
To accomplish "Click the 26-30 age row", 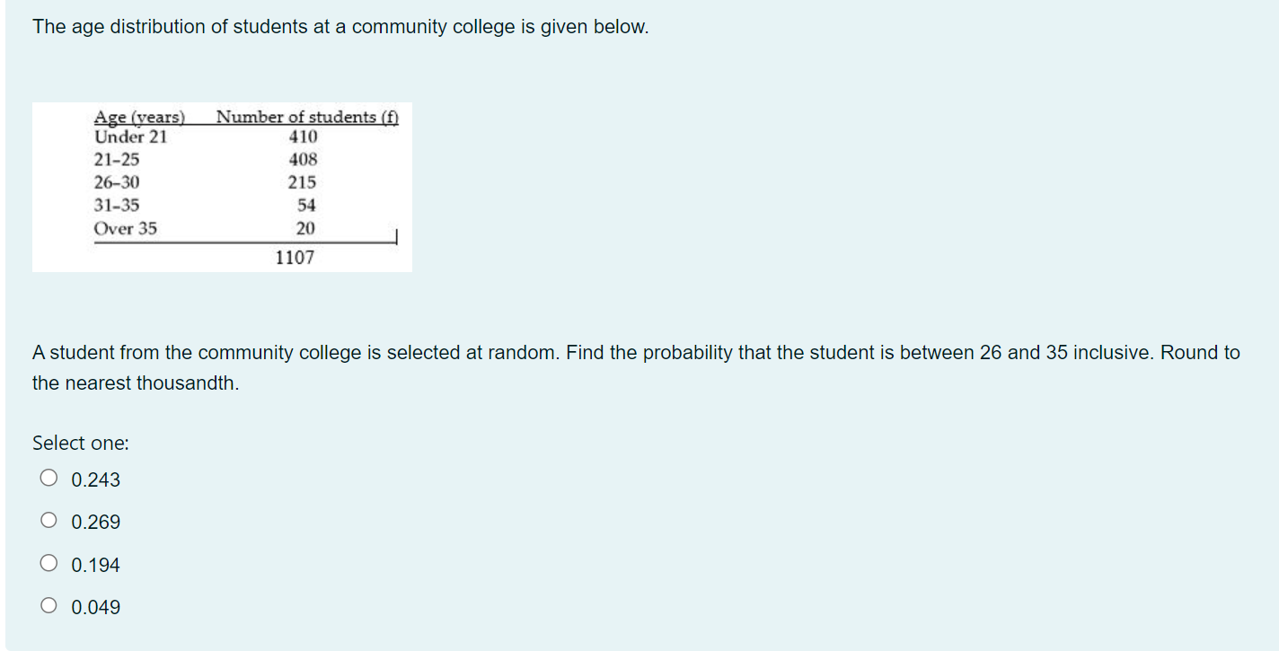I will pyautogui.click(x=180, y=182).
